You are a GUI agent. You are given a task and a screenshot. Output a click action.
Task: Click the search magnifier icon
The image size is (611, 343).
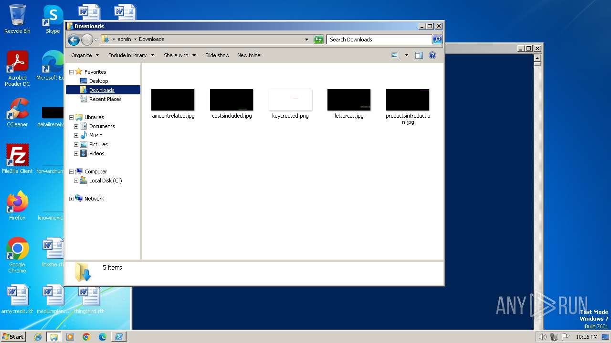[x=437, y=40]
